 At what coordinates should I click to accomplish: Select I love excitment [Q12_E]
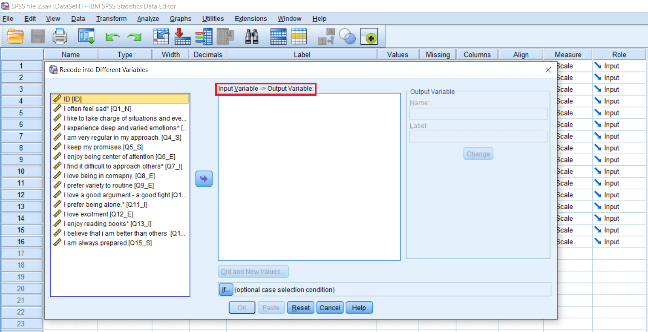click(120, 214)
